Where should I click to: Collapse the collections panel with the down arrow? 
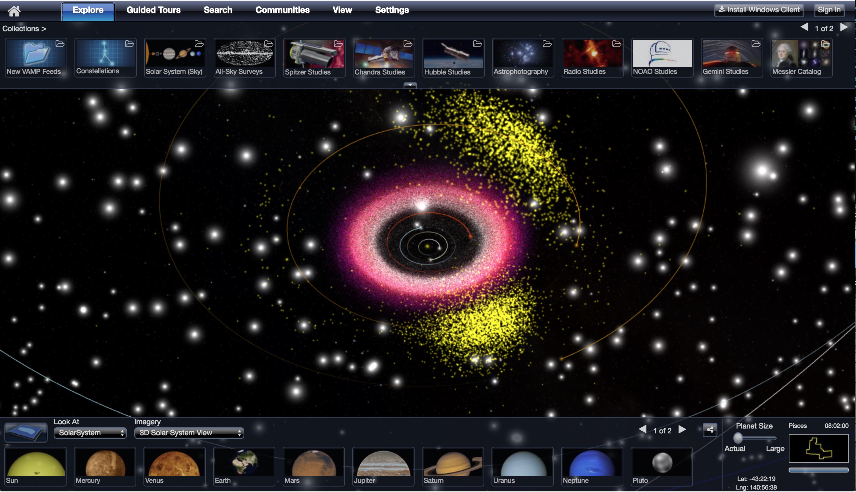click(410, 85)
